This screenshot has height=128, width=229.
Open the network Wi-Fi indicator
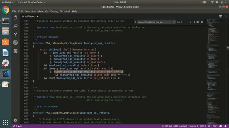[x=212, y=2]
